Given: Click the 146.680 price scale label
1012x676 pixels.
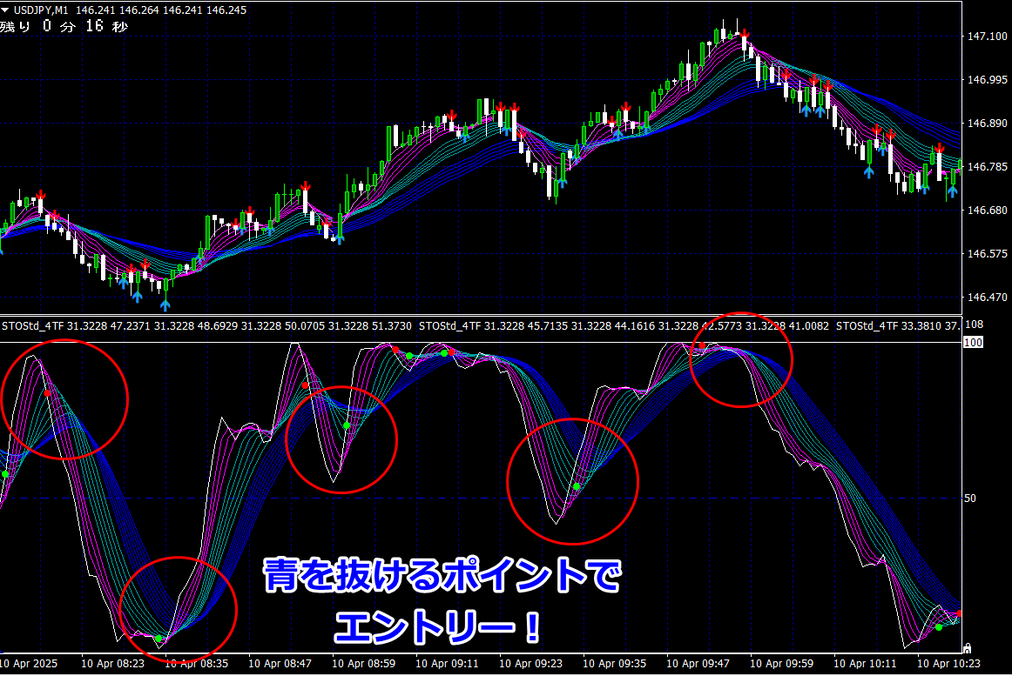Looking at the screenshot, I should click(987, 210).
